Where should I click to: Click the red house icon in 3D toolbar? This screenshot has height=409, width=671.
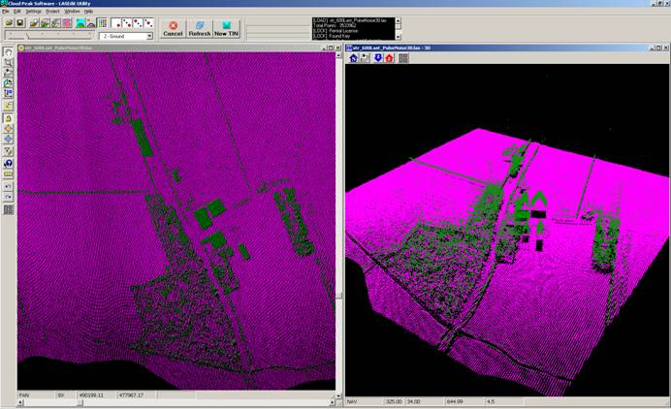(x=389, y=58)
